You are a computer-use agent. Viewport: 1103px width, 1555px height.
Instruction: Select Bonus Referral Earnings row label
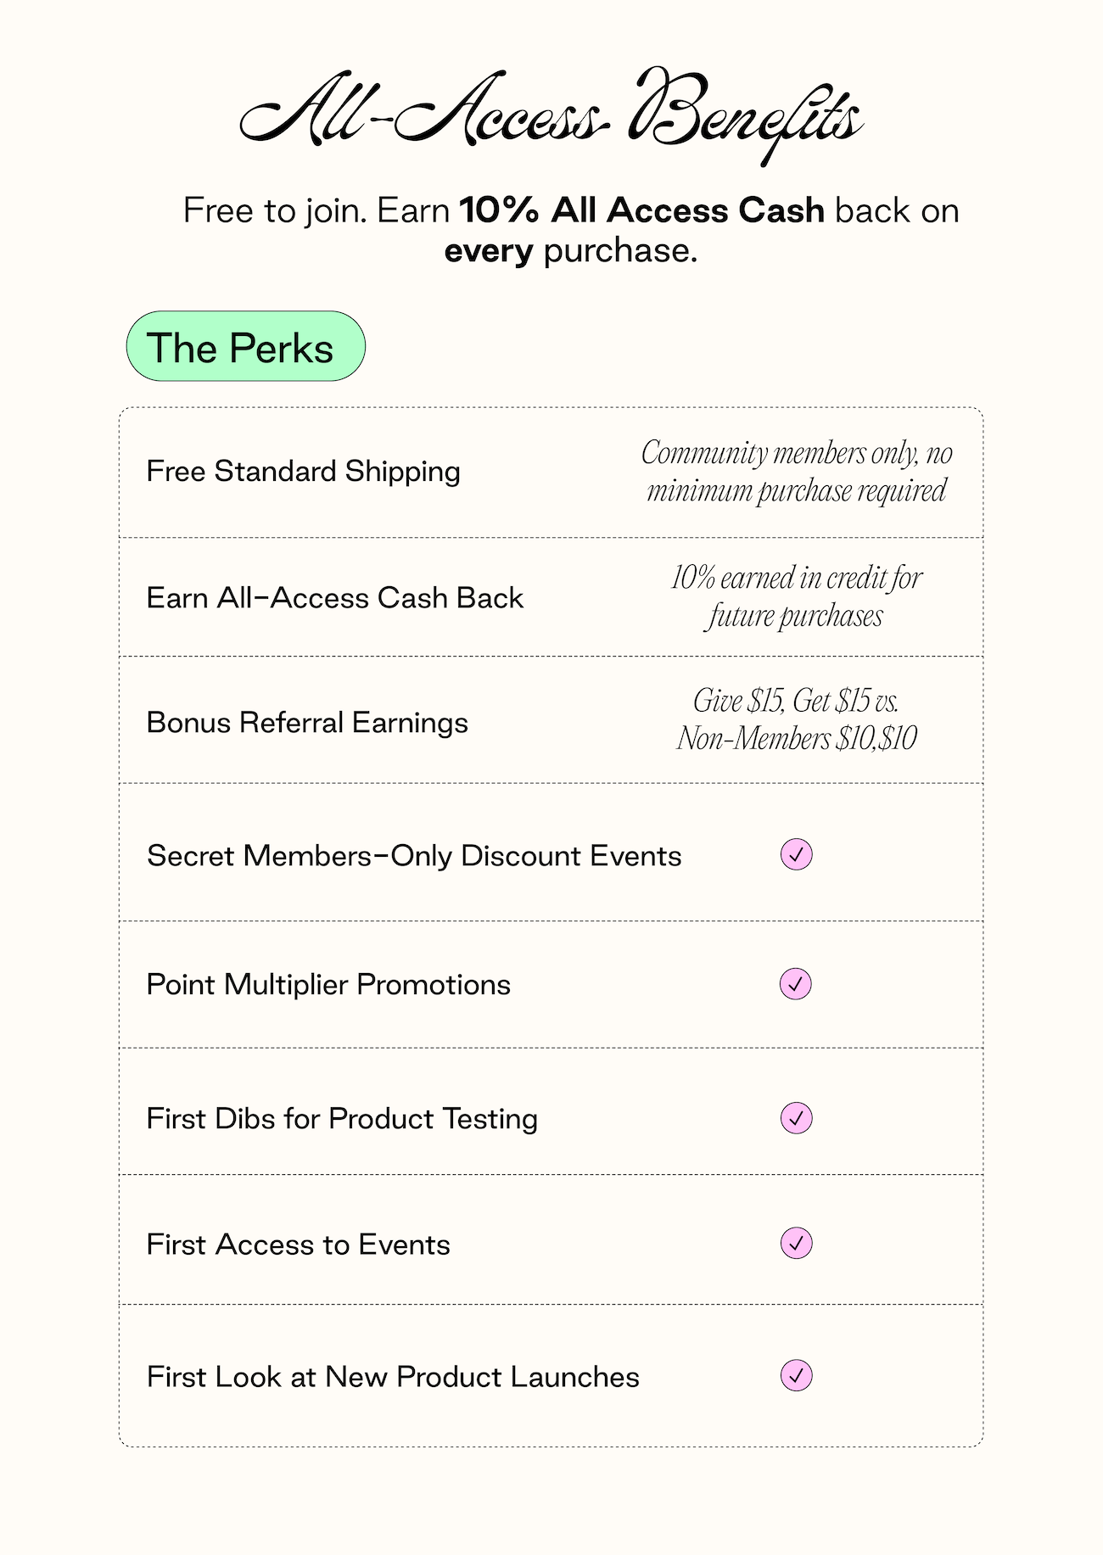point(307,723)
